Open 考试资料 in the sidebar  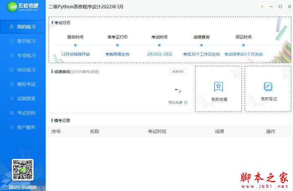[23, 113]
